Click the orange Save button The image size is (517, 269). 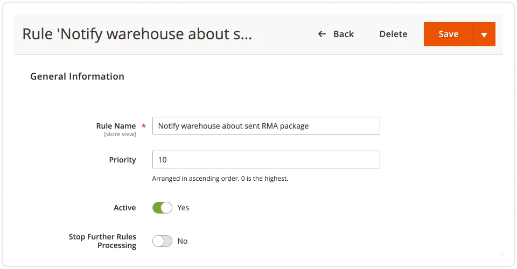pos(448,34)
